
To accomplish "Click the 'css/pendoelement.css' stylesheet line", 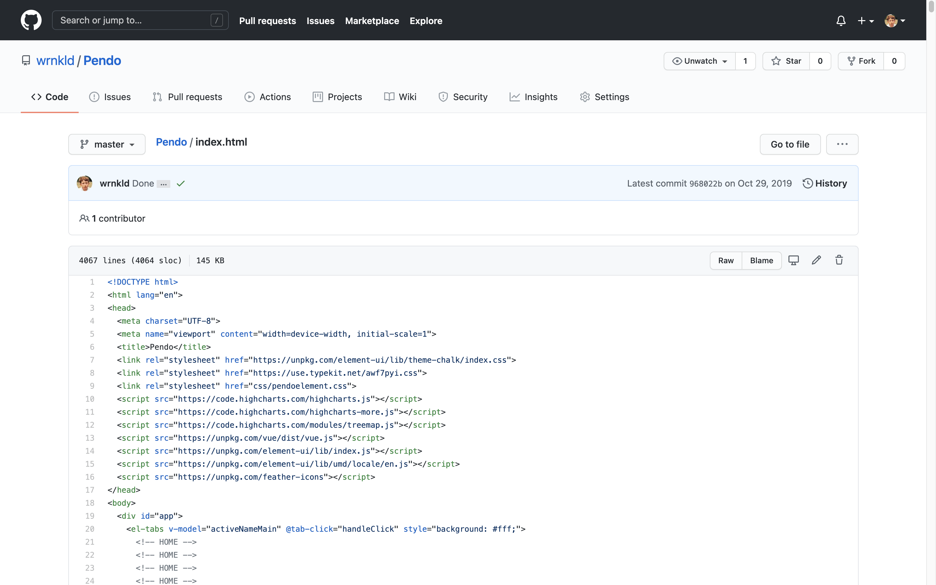I will pos(237,386).
